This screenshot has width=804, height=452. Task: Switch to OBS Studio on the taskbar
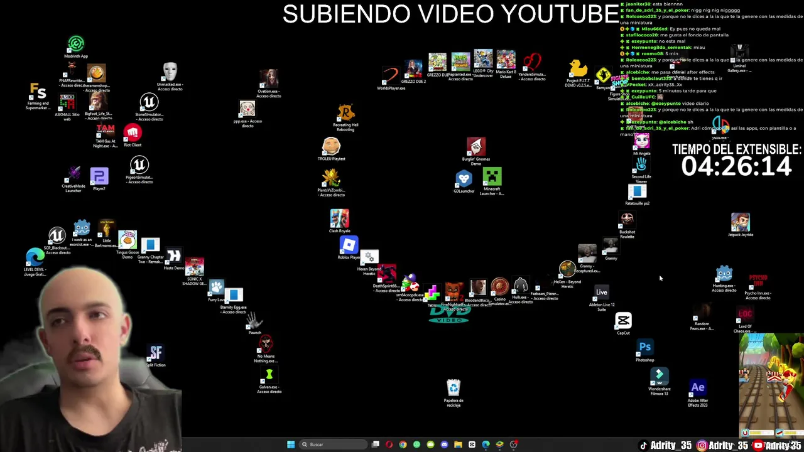coord(513,444)
